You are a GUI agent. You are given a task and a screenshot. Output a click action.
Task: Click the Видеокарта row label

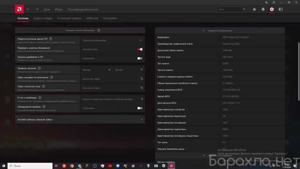point(163,37)
